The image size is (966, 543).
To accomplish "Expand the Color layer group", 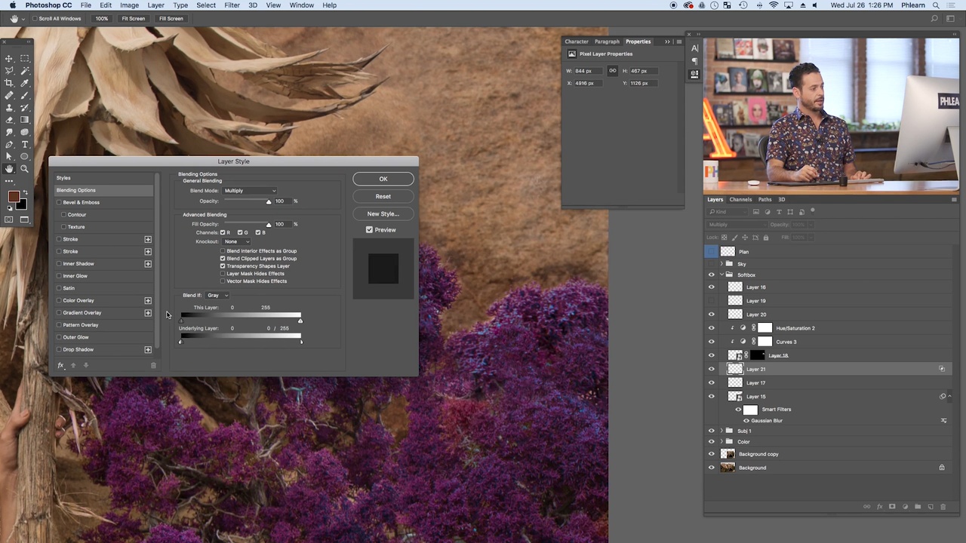I will click(721, 442).
